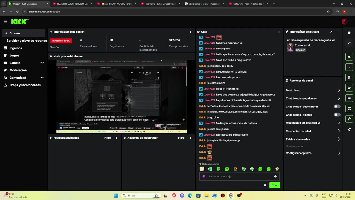This screenshot has width=355, height=200.
Task: Click the TRANSMITIENDO status badge
Action: coord(61,41)
